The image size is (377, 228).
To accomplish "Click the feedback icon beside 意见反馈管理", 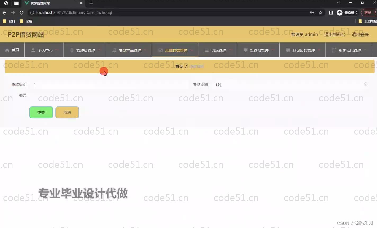I will pyautogui.click(x=288, y=50).
